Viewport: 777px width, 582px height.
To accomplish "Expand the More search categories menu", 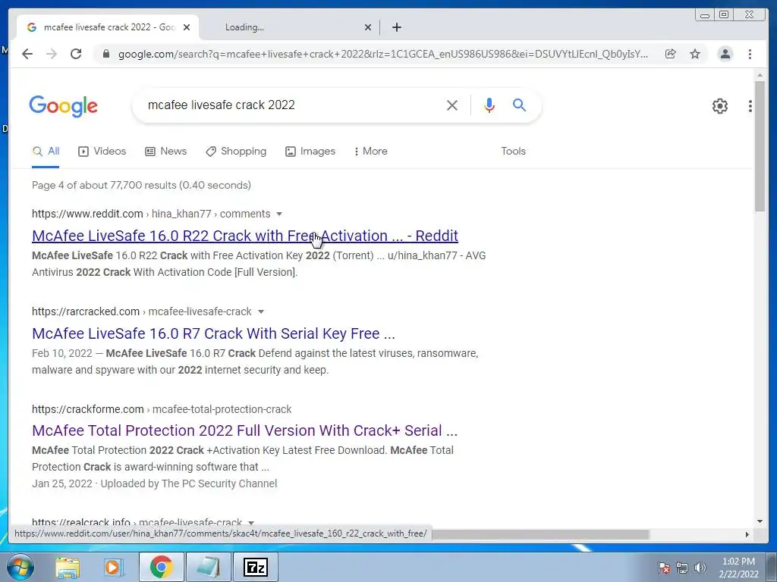I will click(370, 152).
